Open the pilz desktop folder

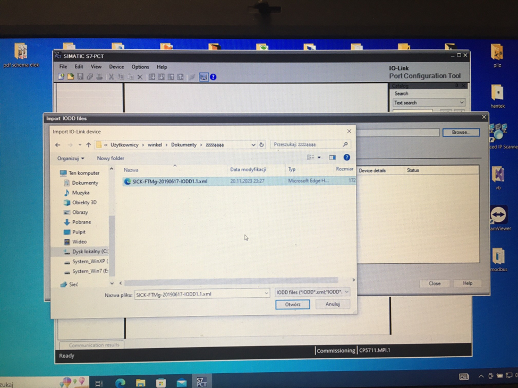(x=497, y=55)
